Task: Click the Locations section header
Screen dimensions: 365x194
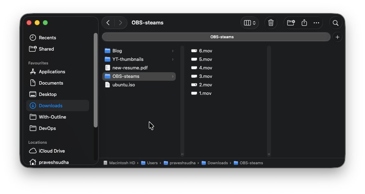Action: click(37, 142)
